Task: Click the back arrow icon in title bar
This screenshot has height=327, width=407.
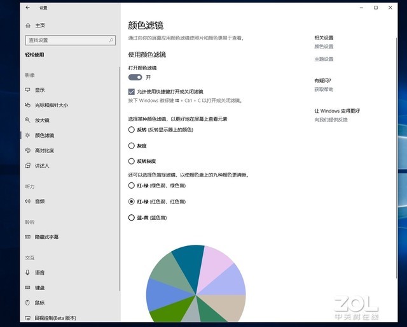Action: pos(27,8)
